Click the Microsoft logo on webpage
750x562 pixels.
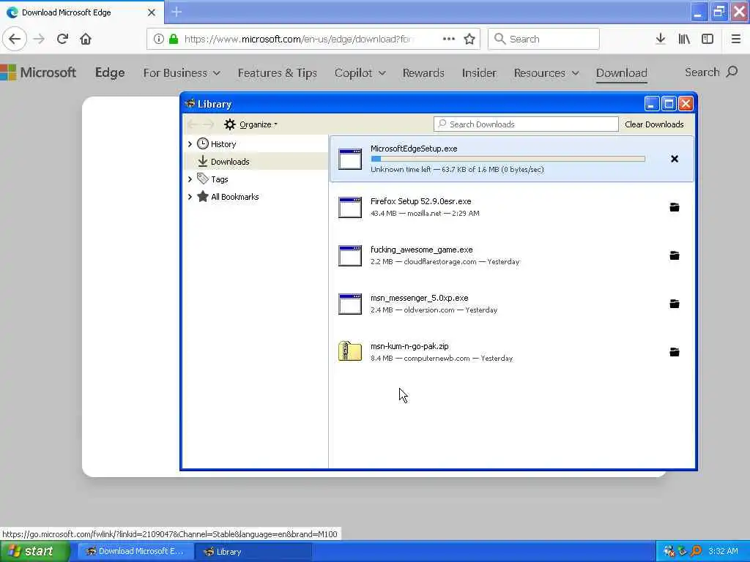[38, 72]
